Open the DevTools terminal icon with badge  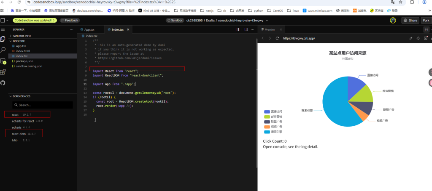[3, 61]
